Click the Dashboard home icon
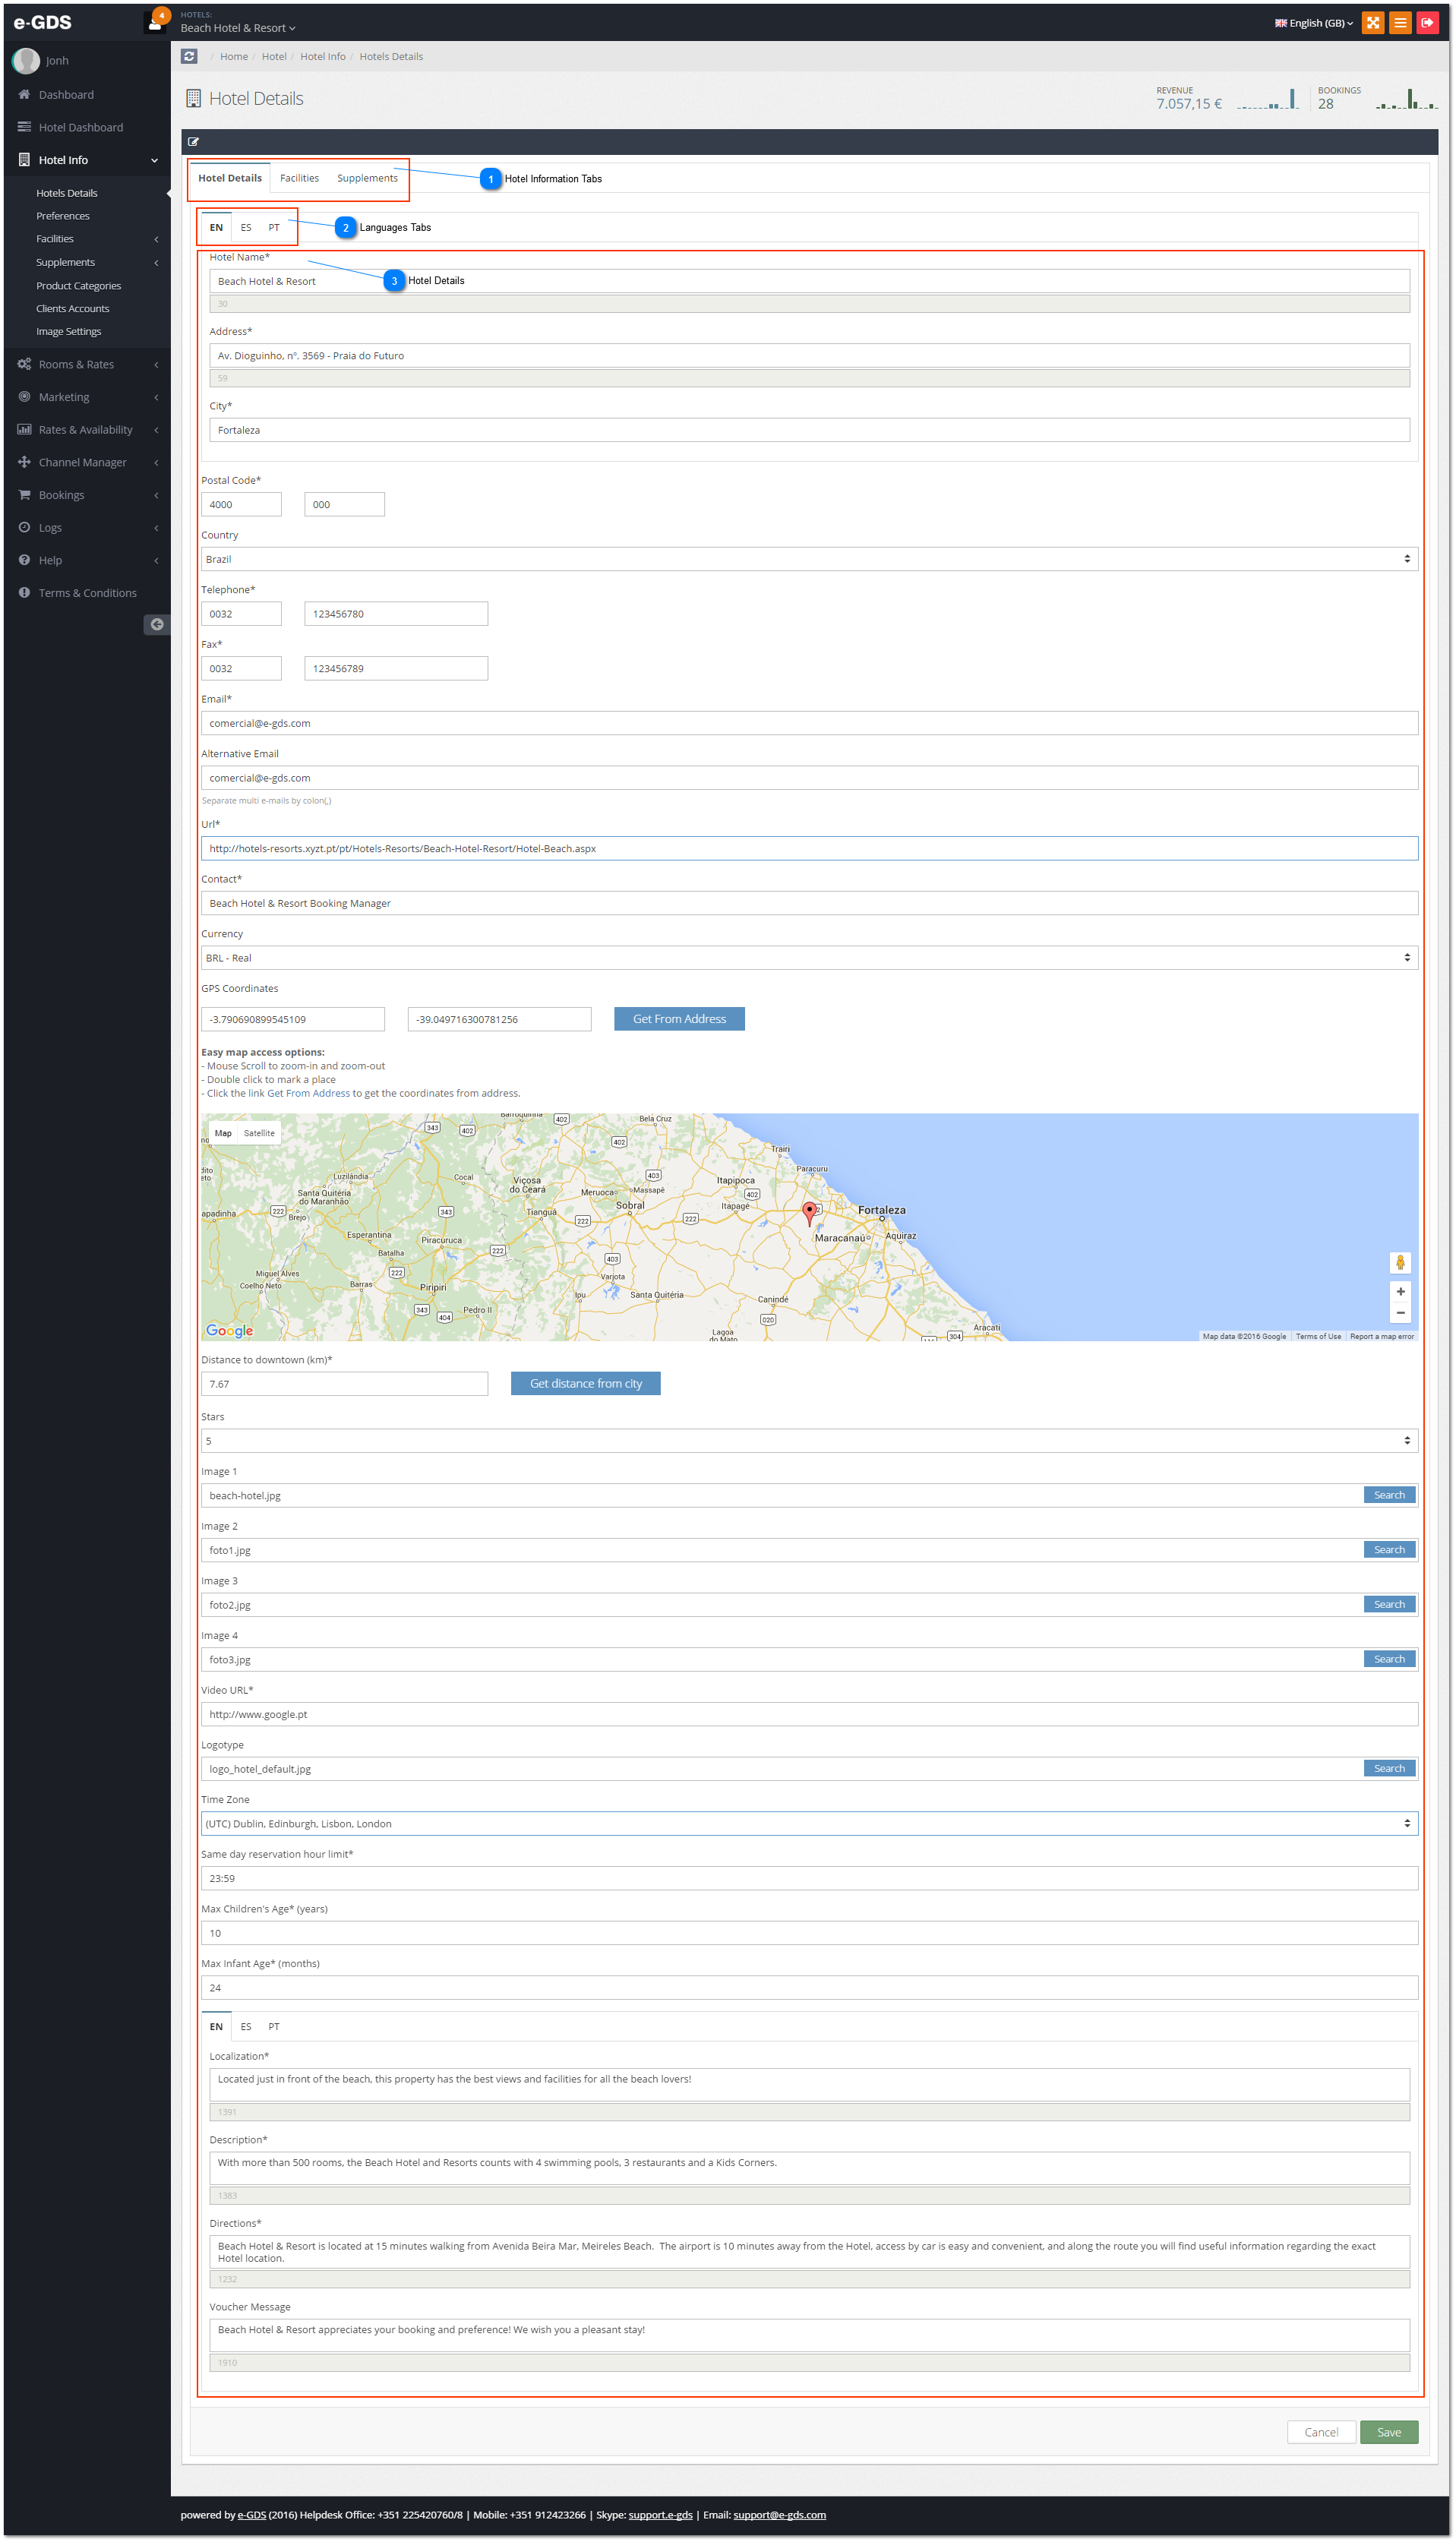The image size is (1456, 2542). [24, 94]
